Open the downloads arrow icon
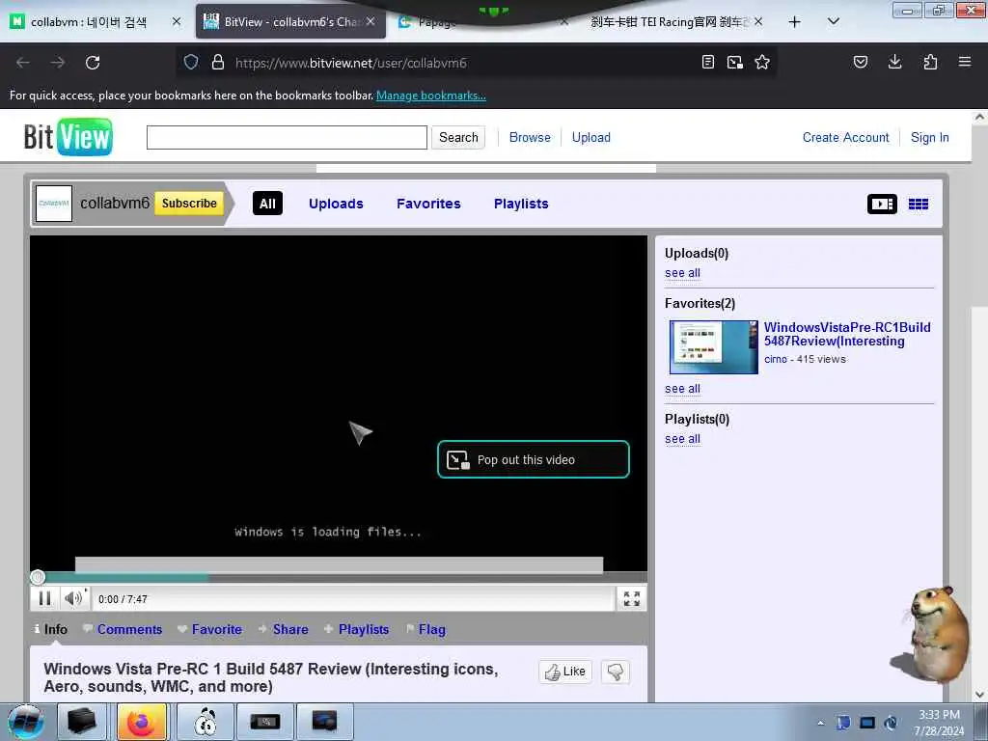Screen dimensions: 988x741 click(894, 62)
